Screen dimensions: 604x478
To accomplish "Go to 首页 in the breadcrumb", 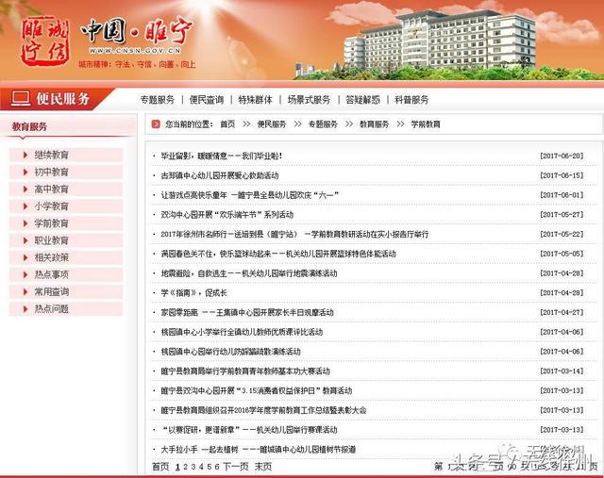I will click(x=227, y=124).
